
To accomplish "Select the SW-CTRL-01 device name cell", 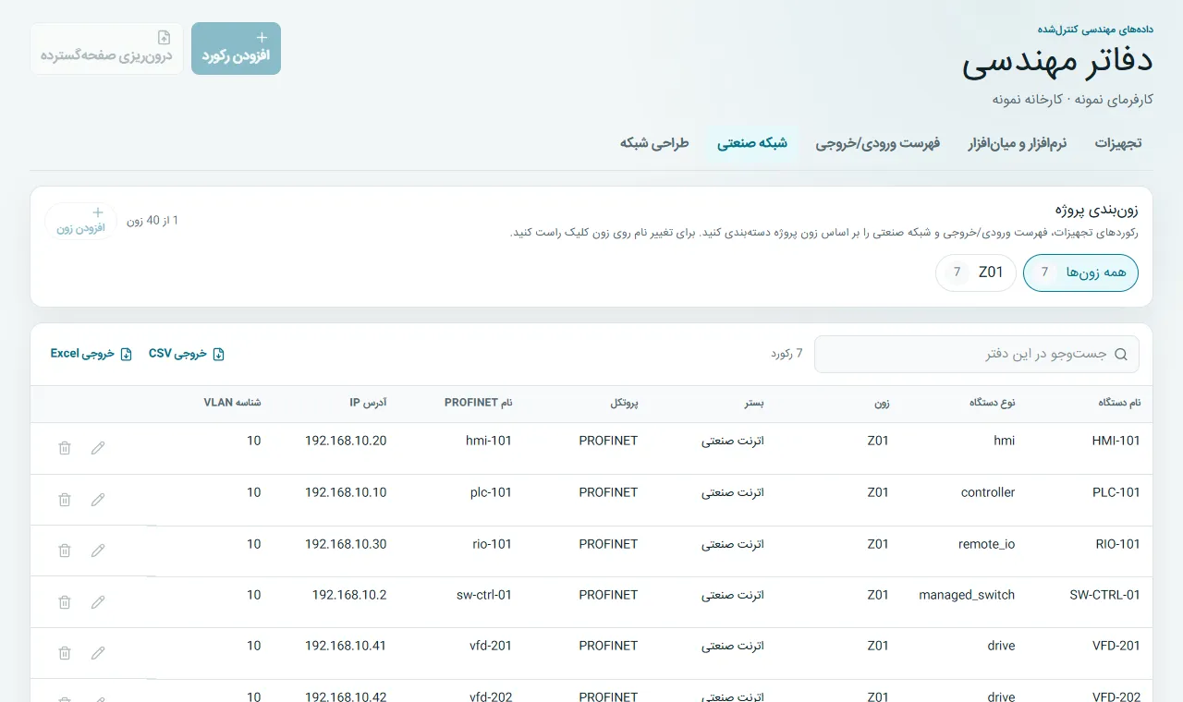I will coord(1105,595).
